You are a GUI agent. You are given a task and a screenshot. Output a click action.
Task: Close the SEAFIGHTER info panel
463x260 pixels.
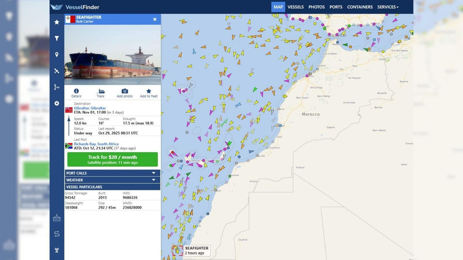pyautogui.click(x=155, y=19)
